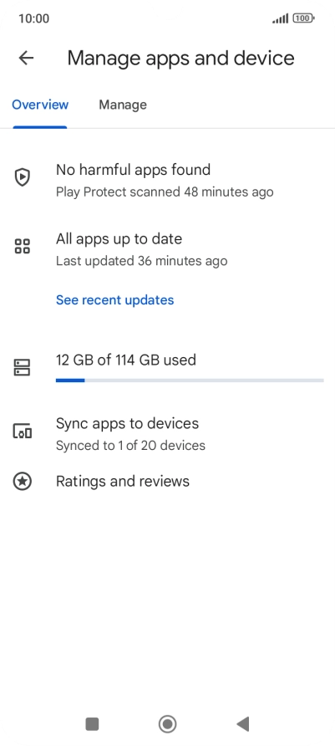Tap the battery indicator in status bar
Image resolution: width=335 pixels, height=746 pixels.
click(303, 18)
